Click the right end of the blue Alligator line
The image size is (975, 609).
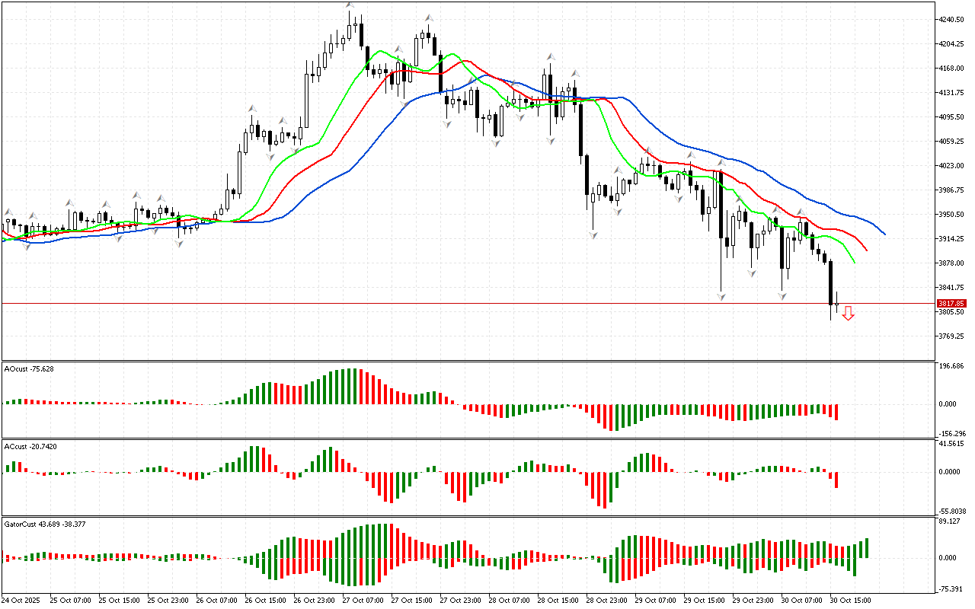[884, 234]
